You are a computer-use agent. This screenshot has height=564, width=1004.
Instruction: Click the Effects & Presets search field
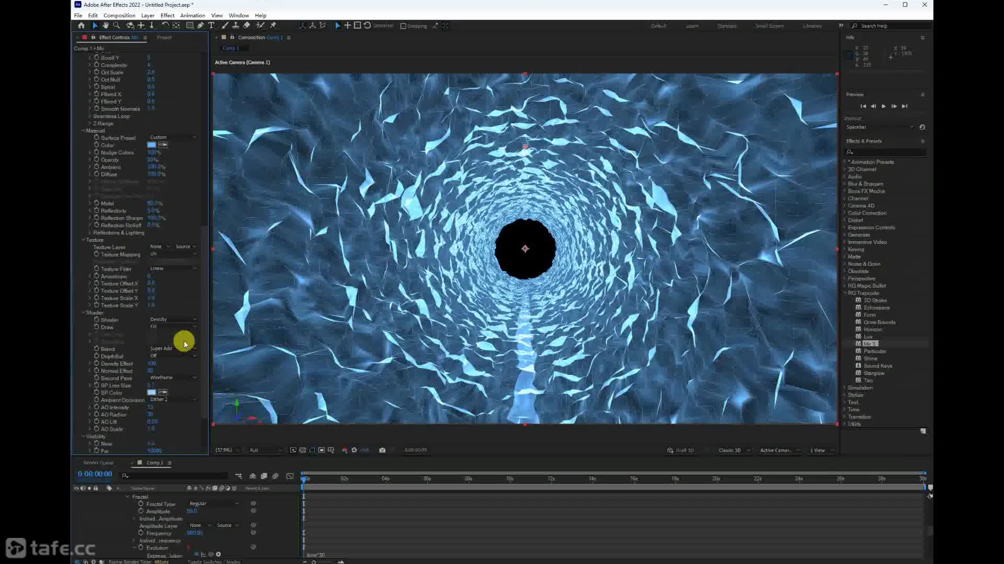(x=886, y=152)
